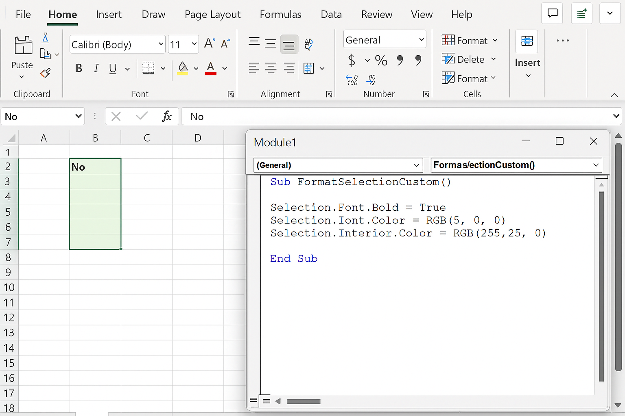Align text left in Alignment group
The image size is (625, 416).
254,68
